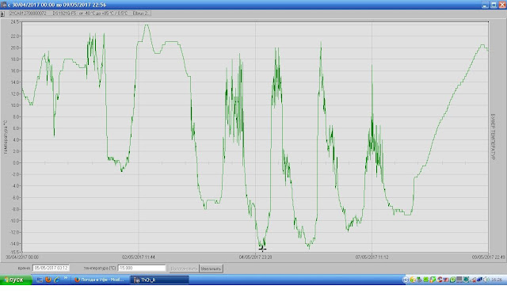Launch Firefox from the quick launch bar
507x297 pixels.
coord(48,280)
